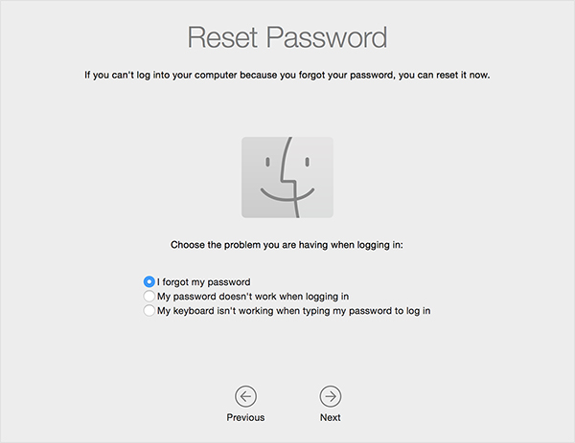
Task: Click My keyboard isn't working option text
Action: [x=294, y=311]
